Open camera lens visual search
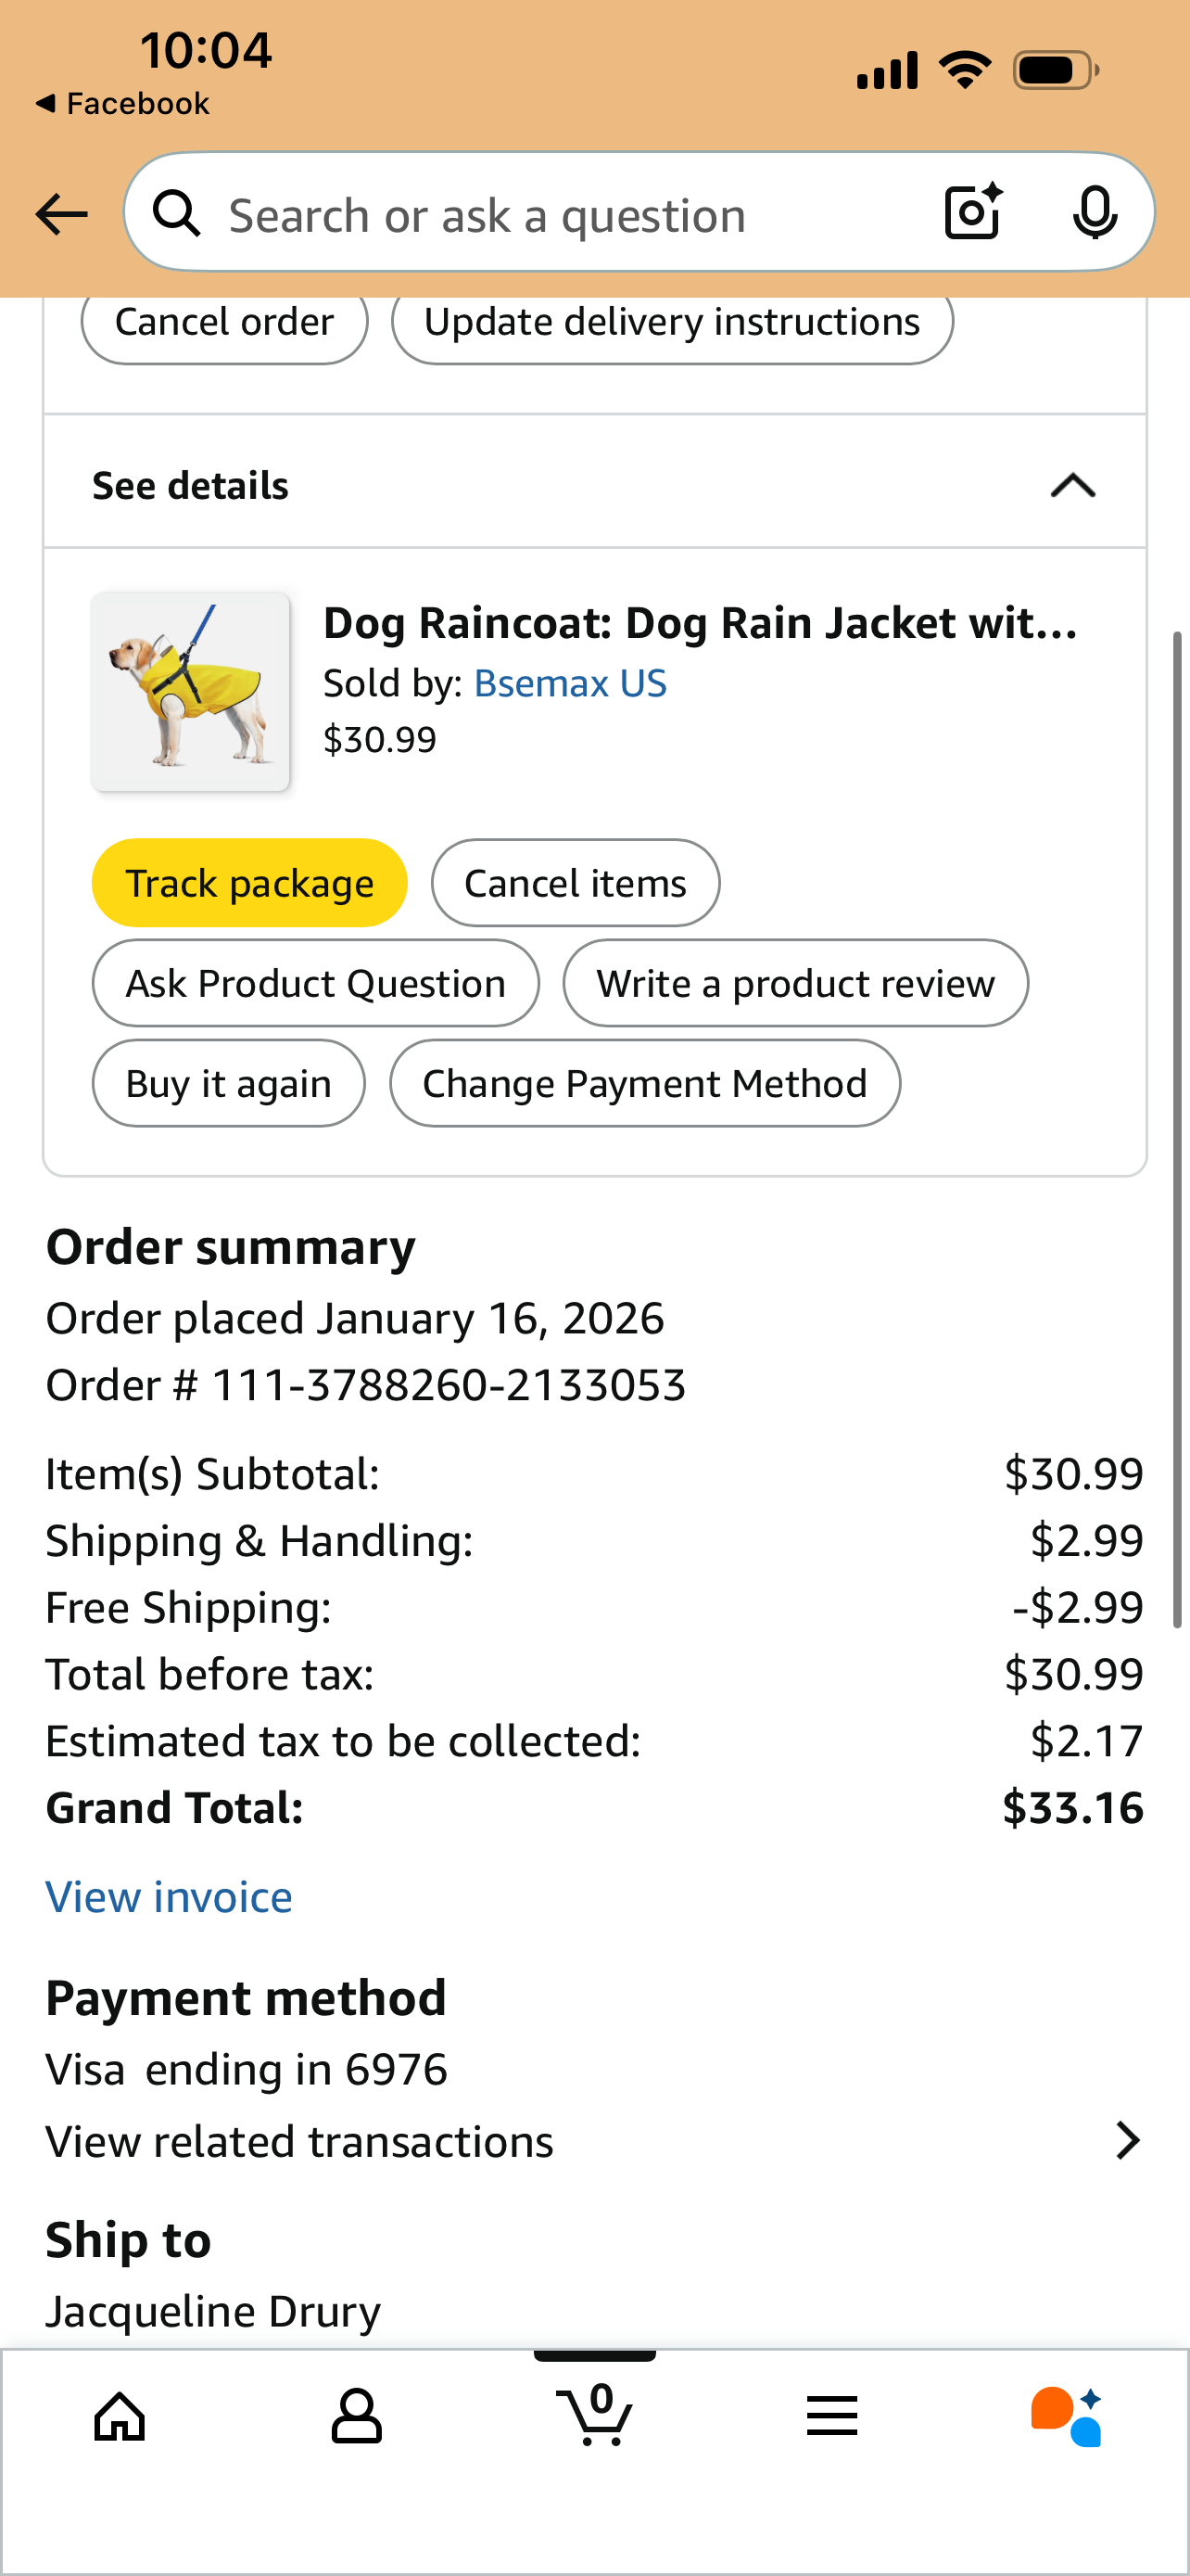Image resolution: width=1190 pixels, height=2576 pixels. 973,212
